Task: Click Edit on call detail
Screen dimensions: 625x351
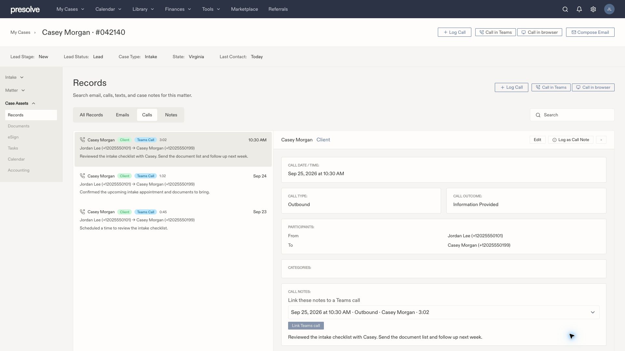Action: (537, 140)
